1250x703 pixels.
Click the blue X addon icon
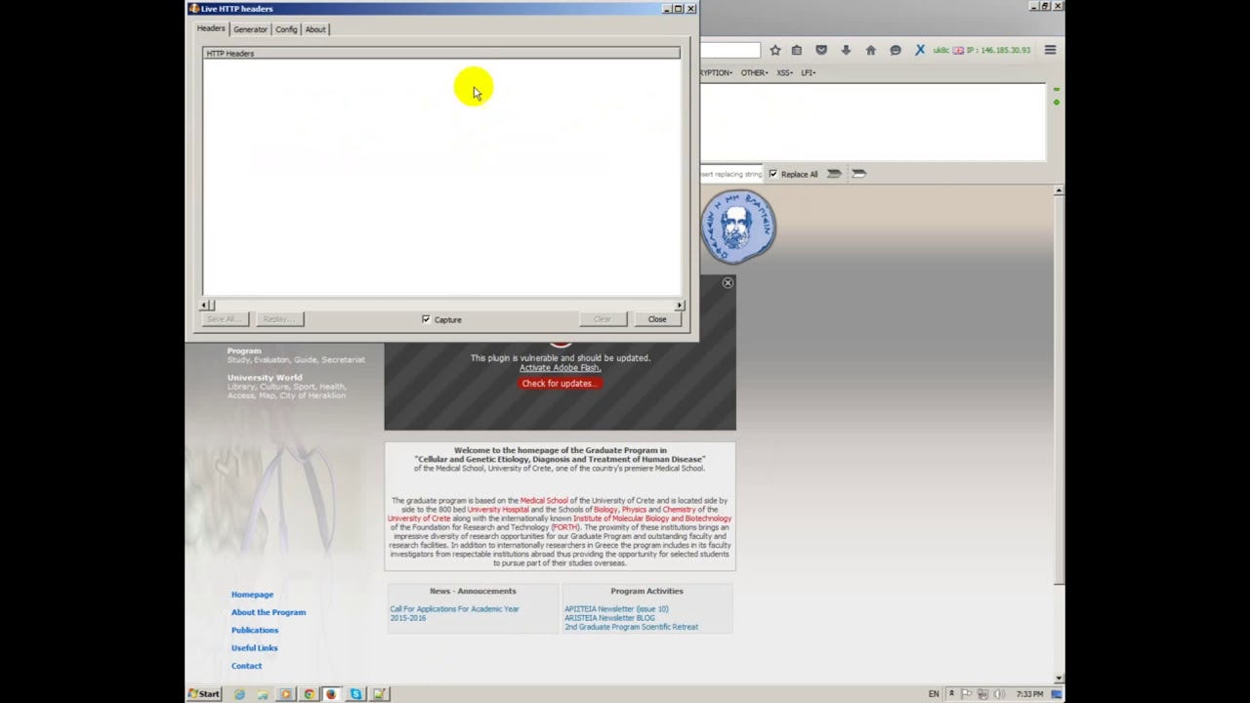920,50
